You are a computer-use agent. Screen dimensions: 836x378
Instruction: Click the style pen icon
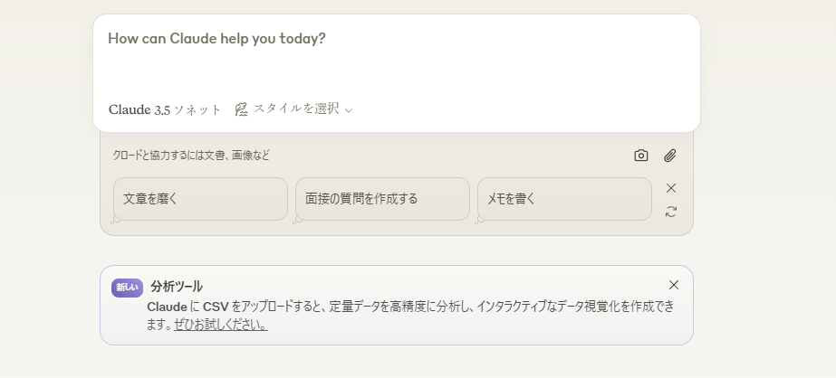tap(241, 109)
